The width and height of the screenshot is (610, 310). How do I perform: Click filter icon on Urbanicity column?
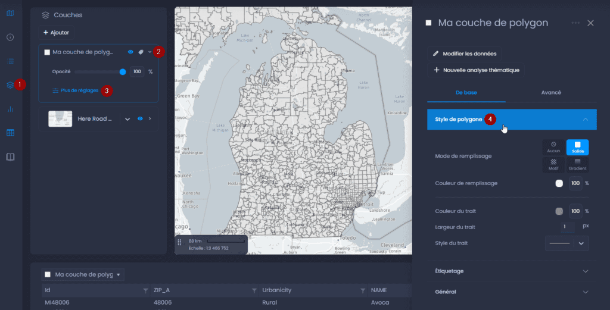(363, 290)
